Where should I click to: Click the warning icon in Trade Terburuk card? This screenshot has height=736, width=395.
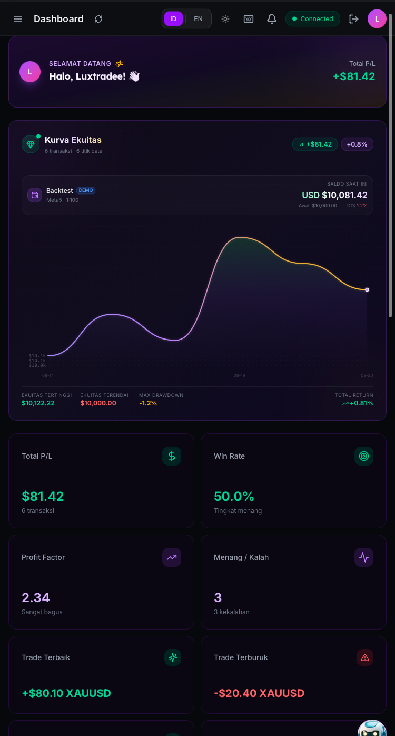[365, 657]
